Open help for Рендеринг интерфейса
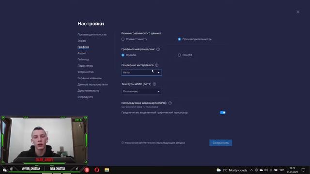Viewport: 310px width, 174px height. click(x=157, y=65)
